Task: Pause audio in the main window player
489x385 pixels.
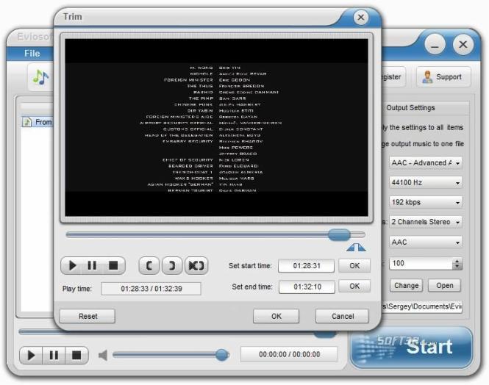Action: (x=54, y=355)
